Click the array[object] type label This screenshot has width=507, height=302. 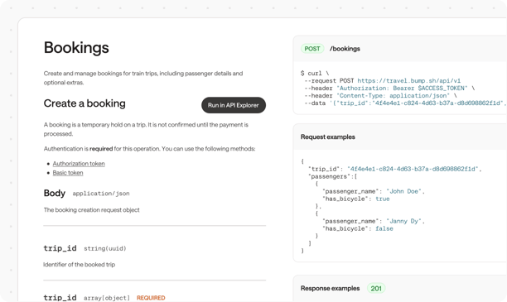[107, 298]
